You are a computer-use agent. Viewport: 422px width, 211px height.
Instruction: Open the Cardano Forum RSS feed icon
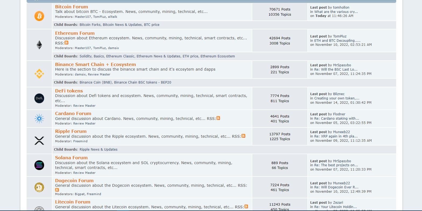click(218, 118)
